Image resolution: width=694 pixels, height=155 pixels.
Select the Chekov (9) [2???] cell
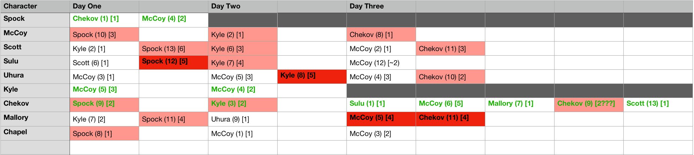pyautogui.click(x=588, y=104)
